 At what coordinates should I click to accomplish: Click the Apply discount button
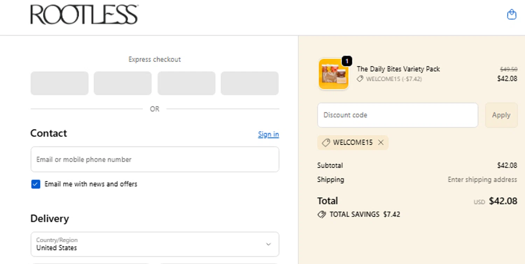coord(501,115)
